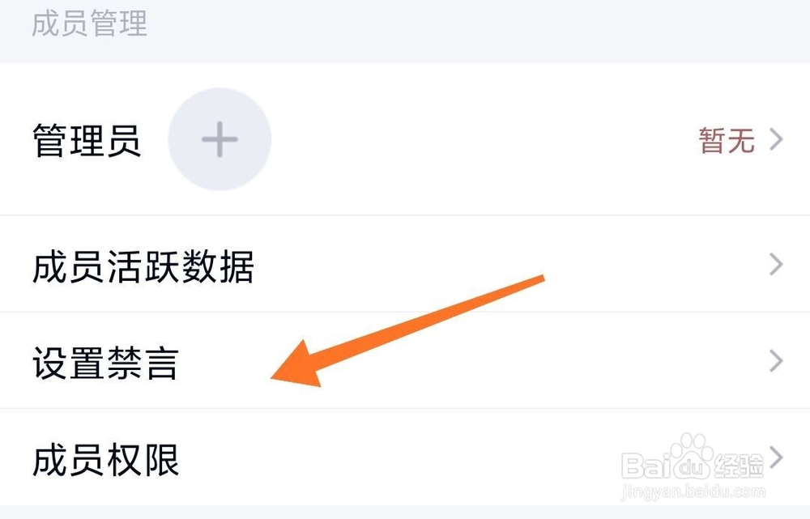810x519 pixels.
Task: Tap blank space left of 暂无
Action: (x=486, y=141)
